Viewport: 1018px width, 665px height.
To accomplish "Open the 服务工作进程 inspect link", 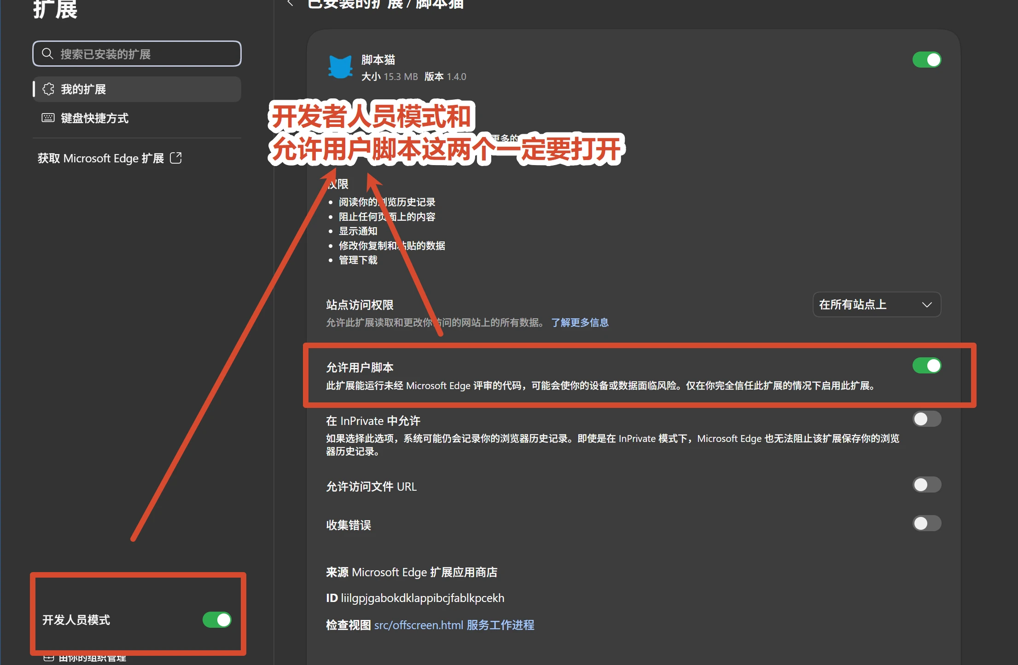I will (500, 625).
